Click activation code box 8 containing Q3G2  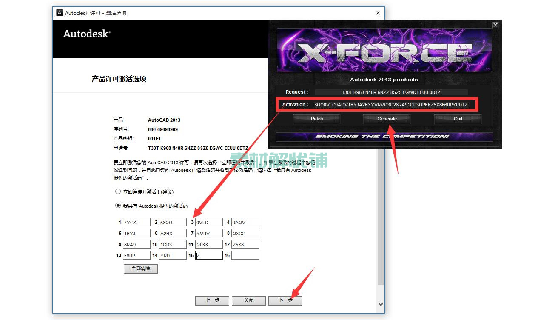tap(245, 233)
